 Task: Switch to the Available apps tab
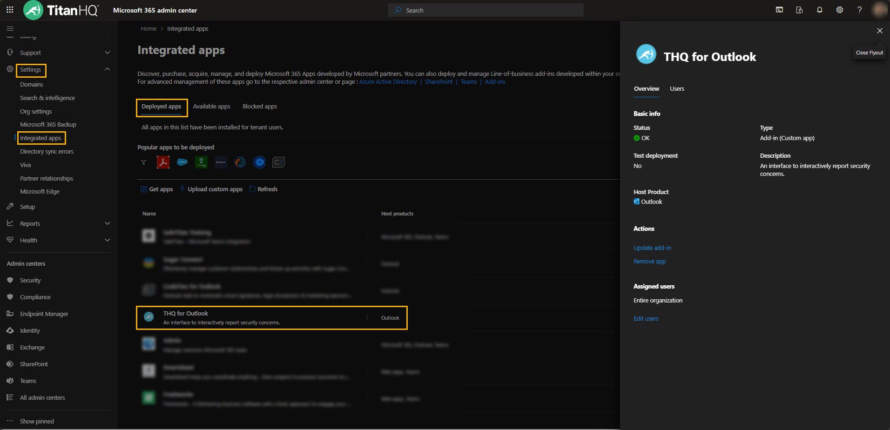coord(211,107)
